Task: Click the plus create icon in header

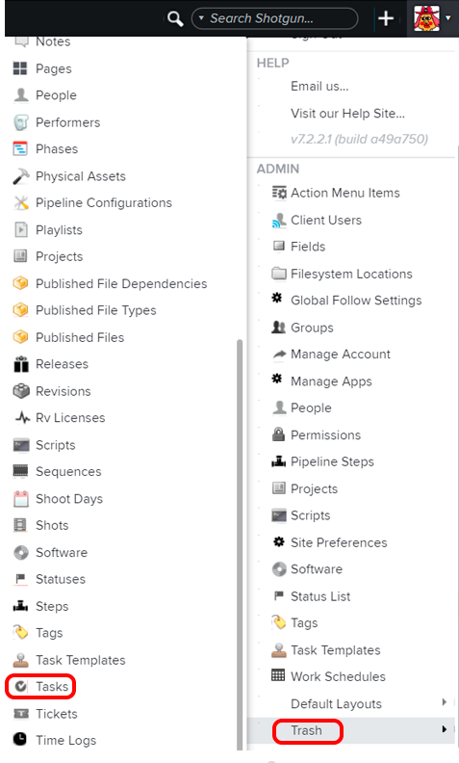Action: click(x=386, y=18)
